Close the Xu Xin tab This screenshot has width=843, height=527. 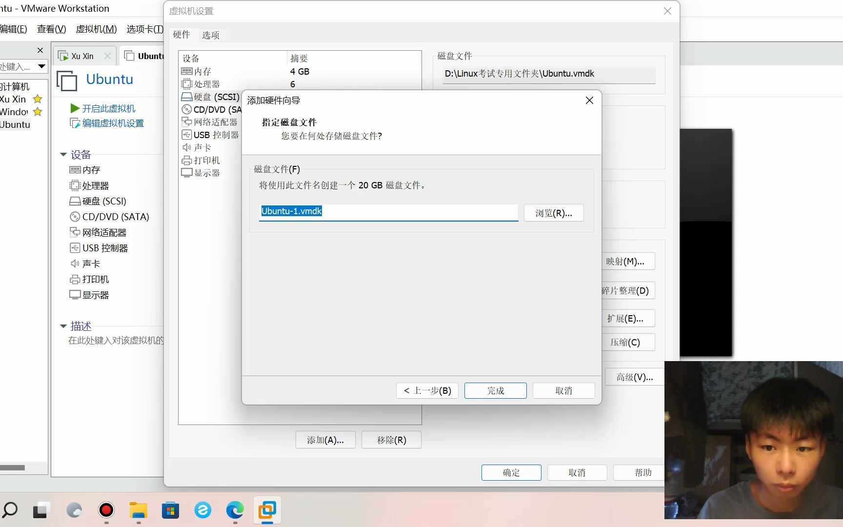click(x=108, y=56)
